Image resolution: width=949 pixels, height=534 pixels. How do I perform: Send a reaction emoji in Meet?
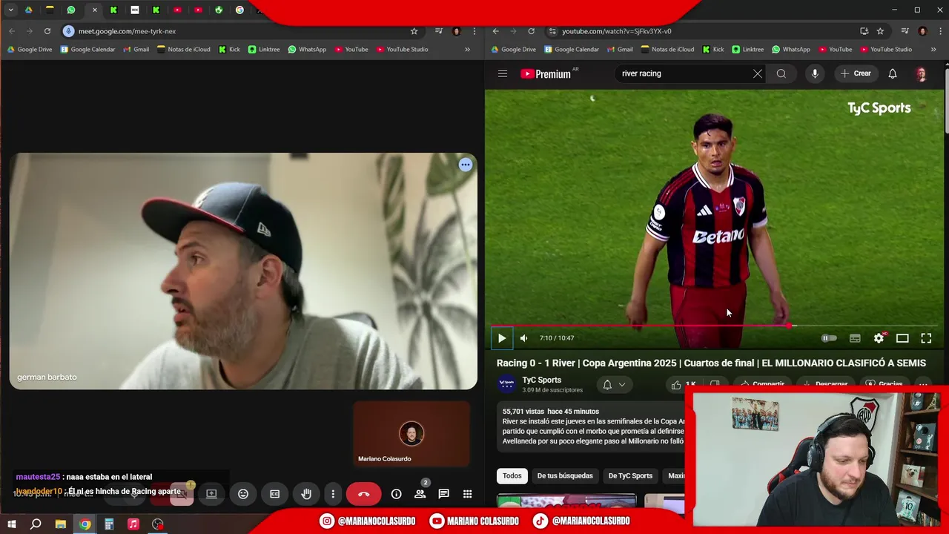coord(243,494)
